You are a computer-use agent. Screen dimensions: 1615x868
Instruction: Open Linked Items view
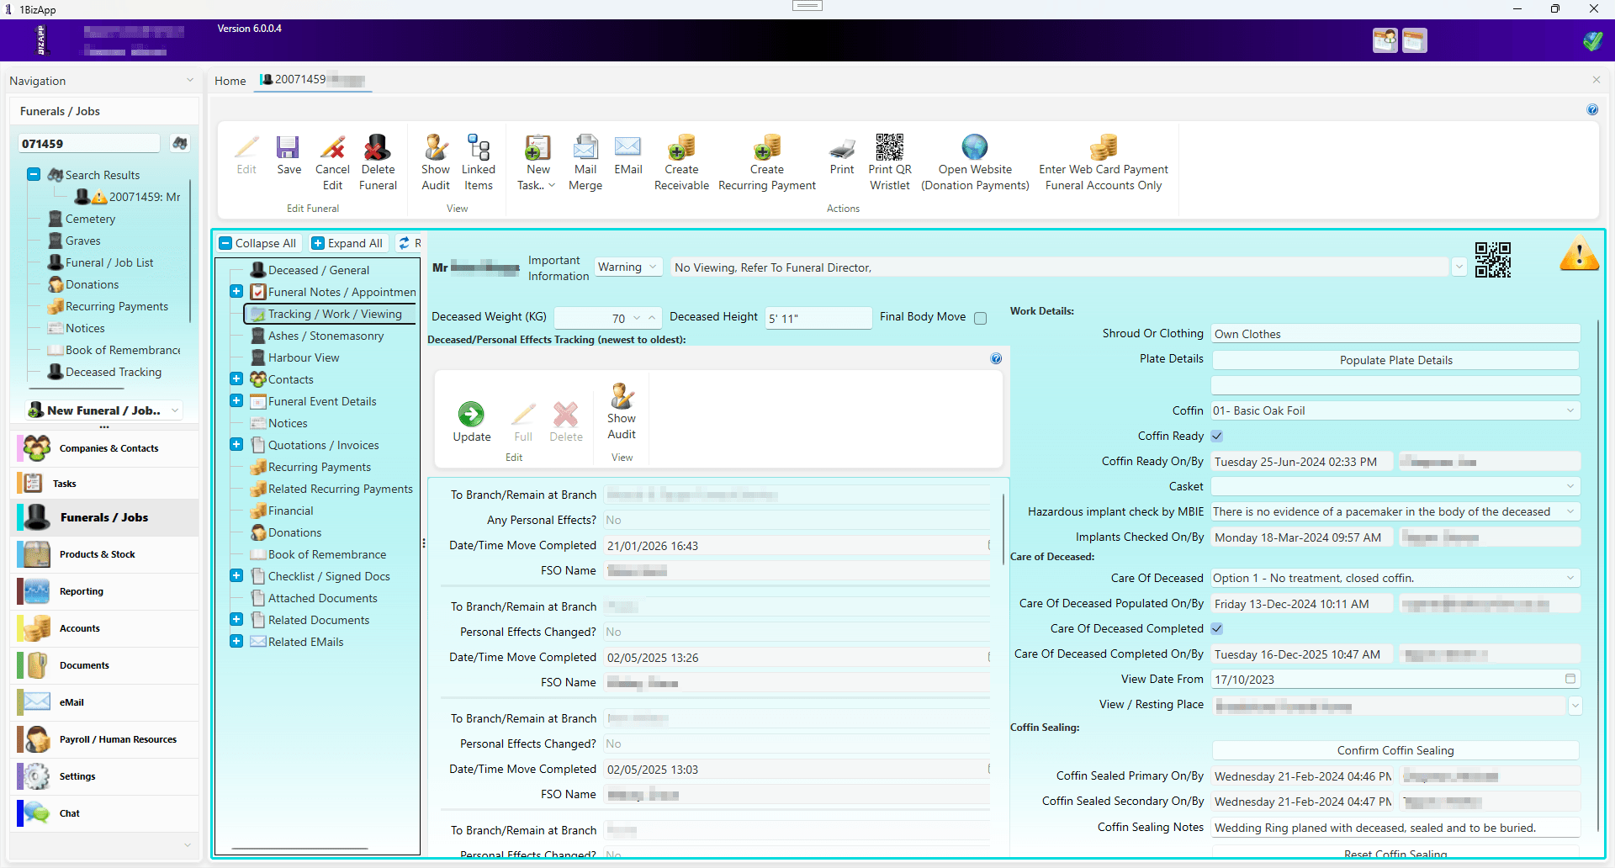click(x=478, y=162)
